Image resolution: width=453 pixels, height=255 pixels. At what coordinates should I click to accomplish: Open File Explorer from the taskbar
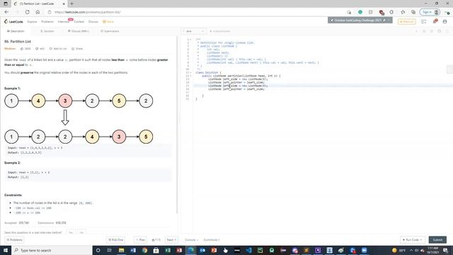click(121, 250)
